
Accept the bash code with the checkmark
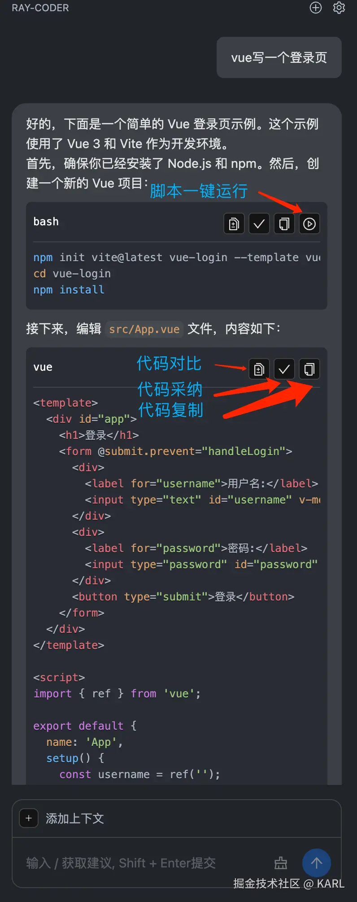click(259, 223)
